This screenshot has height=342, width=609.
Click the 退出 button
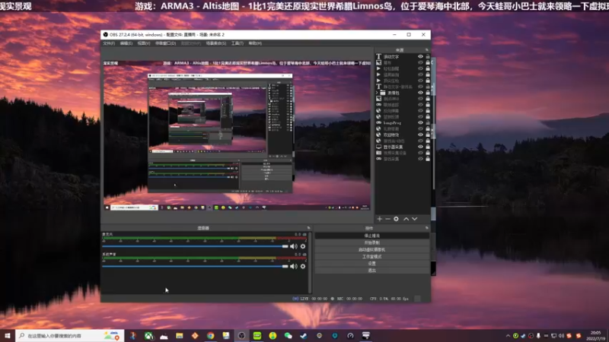372,271
